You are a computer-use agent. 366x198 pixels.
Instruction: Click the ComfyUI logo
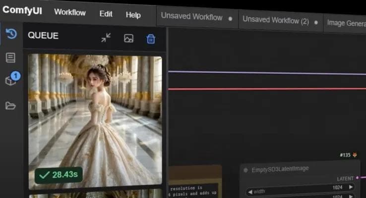[22, 10]
